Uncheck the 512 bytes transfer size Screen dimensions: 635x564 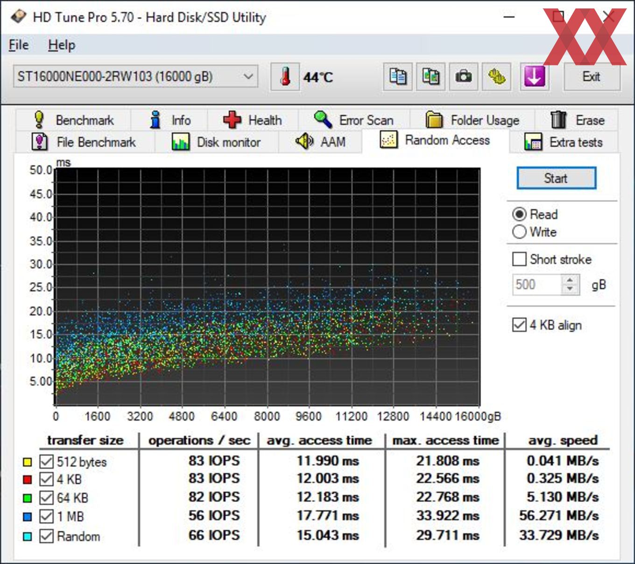[46, 462]
